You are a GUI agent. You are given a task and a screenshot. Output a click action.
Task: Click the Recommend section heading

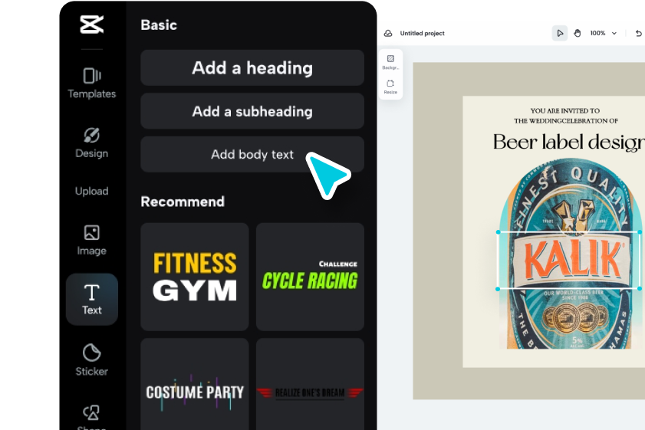coord(183,202)
